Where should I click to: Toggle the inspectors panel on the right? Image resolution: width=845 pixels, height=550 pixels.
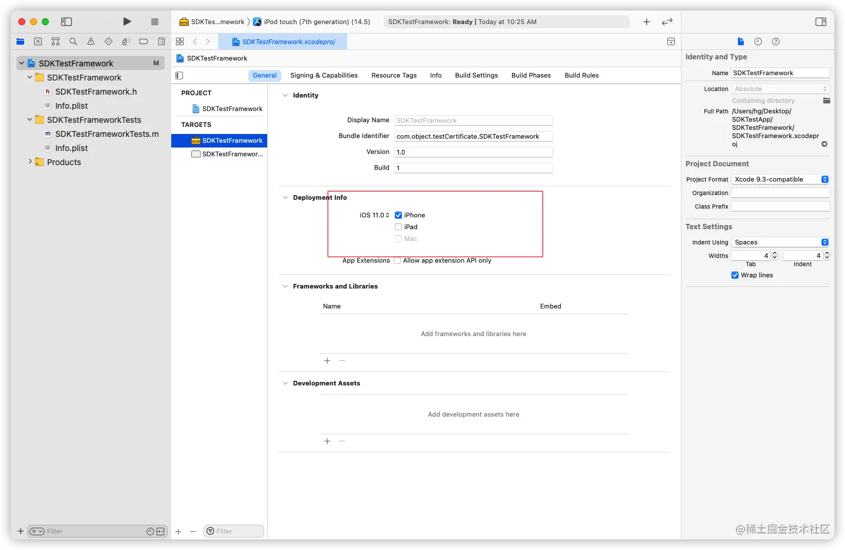point(821,22)
